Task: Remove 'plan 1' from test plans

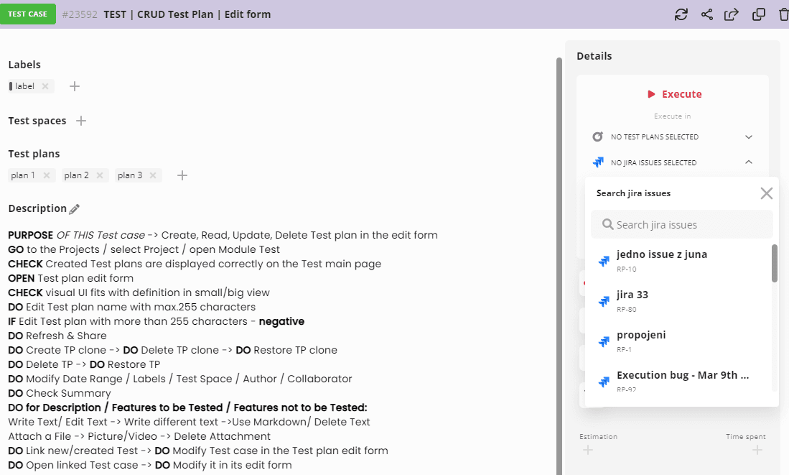Action: [46, 175]
